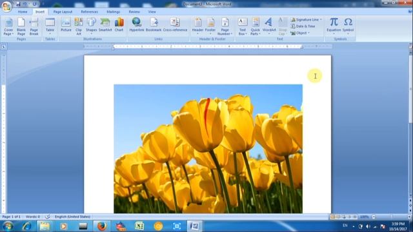
Task: Switch to the Review tab
Action: coord(134,12)
